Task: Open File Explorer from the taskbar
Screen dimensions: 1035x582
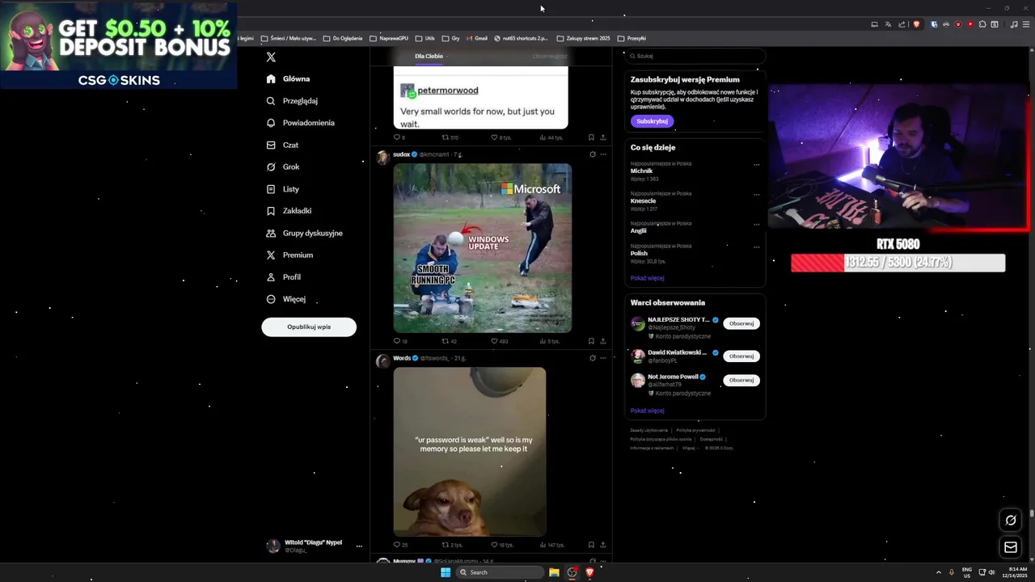Action: point(554,572)
